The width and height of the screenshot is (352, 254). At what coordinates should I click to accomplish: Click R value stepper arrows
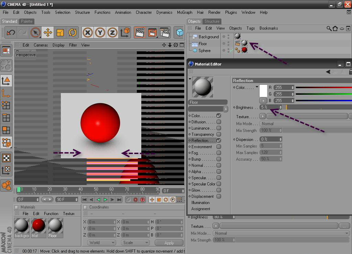[x=293, y=87]
